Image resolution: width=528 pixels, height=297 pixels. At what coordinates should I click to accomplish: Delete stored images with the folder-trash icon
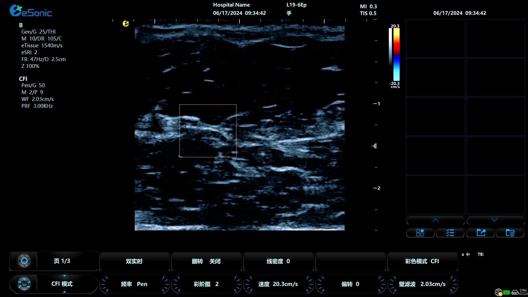(x=510, y=233)
